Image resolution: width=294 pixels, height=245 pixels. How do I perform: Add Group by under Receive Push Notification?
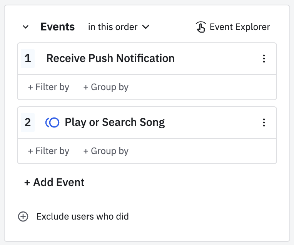pyautogui.click(x=106, y=87)
